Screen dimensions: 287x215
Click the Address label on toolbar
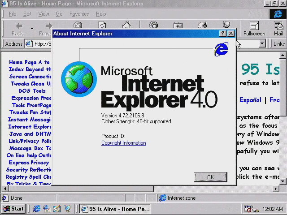tap(14, 44)
